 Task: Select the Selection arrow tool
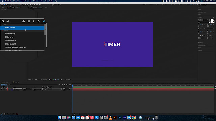(4, 5)
